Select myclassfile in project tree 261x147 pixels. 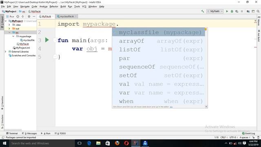pos(27,40)
